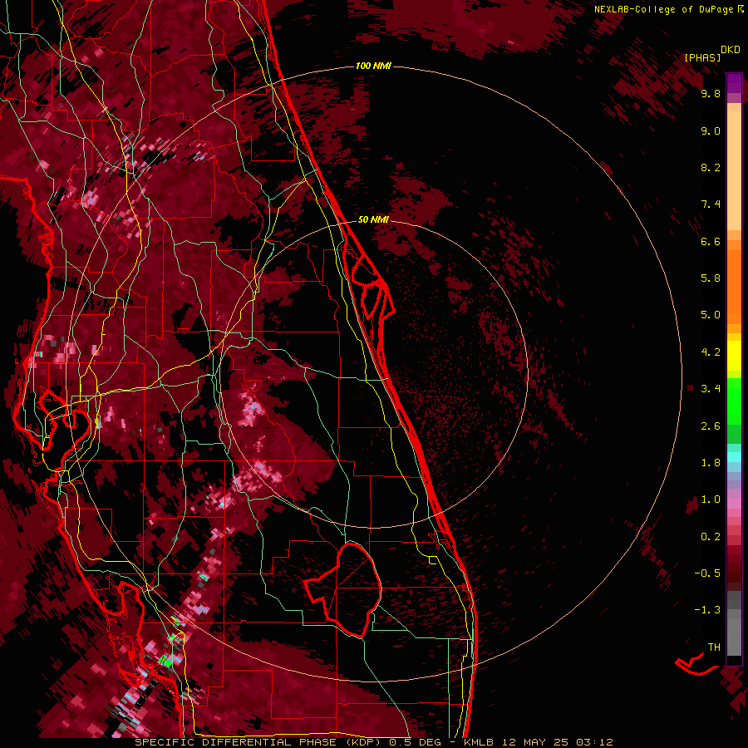Select the 1.0 value on color scale
This screenshot has width=748, height=748.
tap(711, 499)
